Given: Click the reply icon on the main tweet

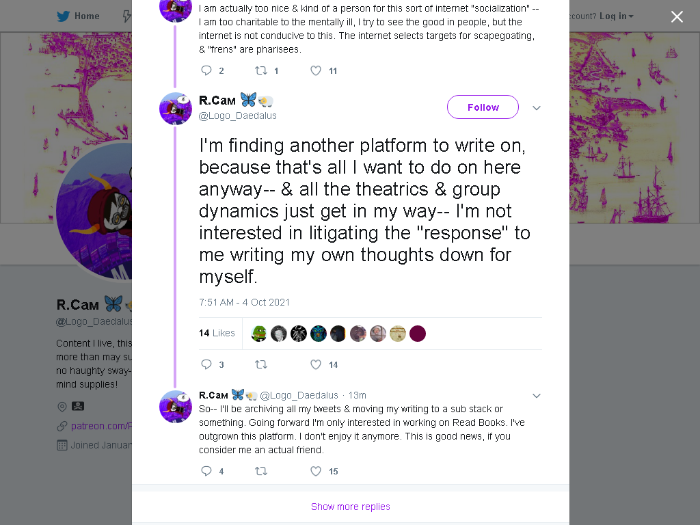Looking at the screenshot, I should (x=206, y=364).
